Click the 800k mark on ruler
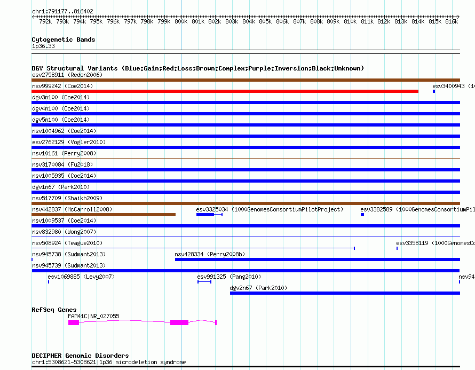 [x=181, y=21]
